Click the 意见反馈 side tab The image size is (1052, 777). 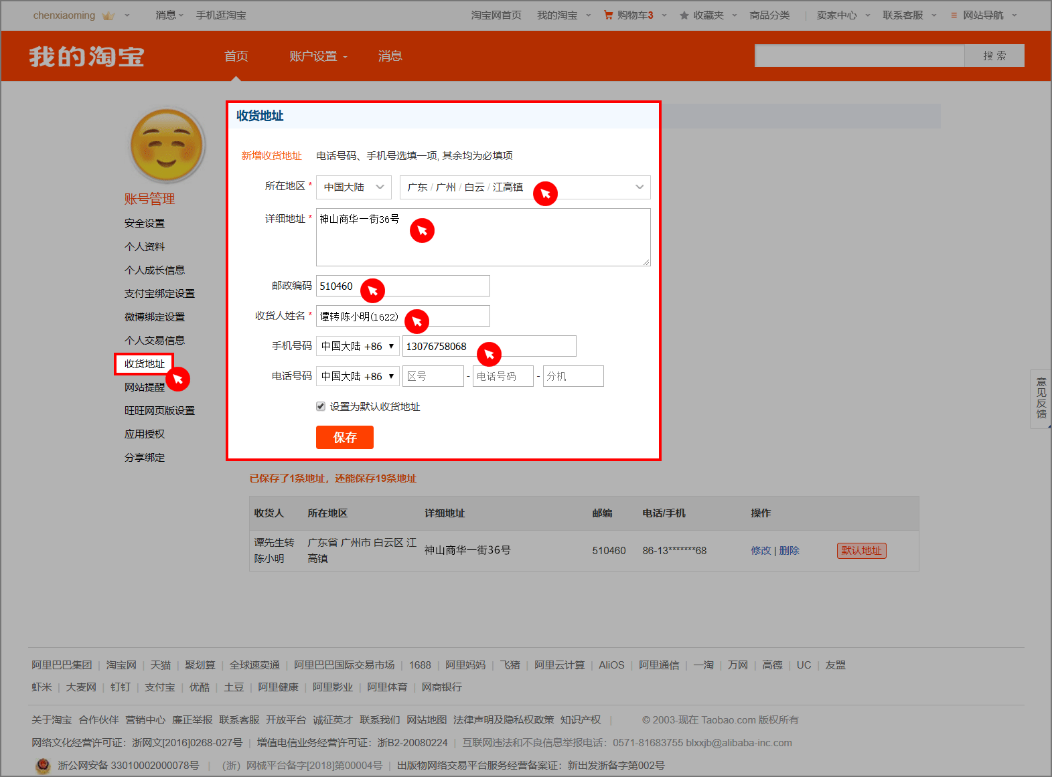(x=1041, y=399)
